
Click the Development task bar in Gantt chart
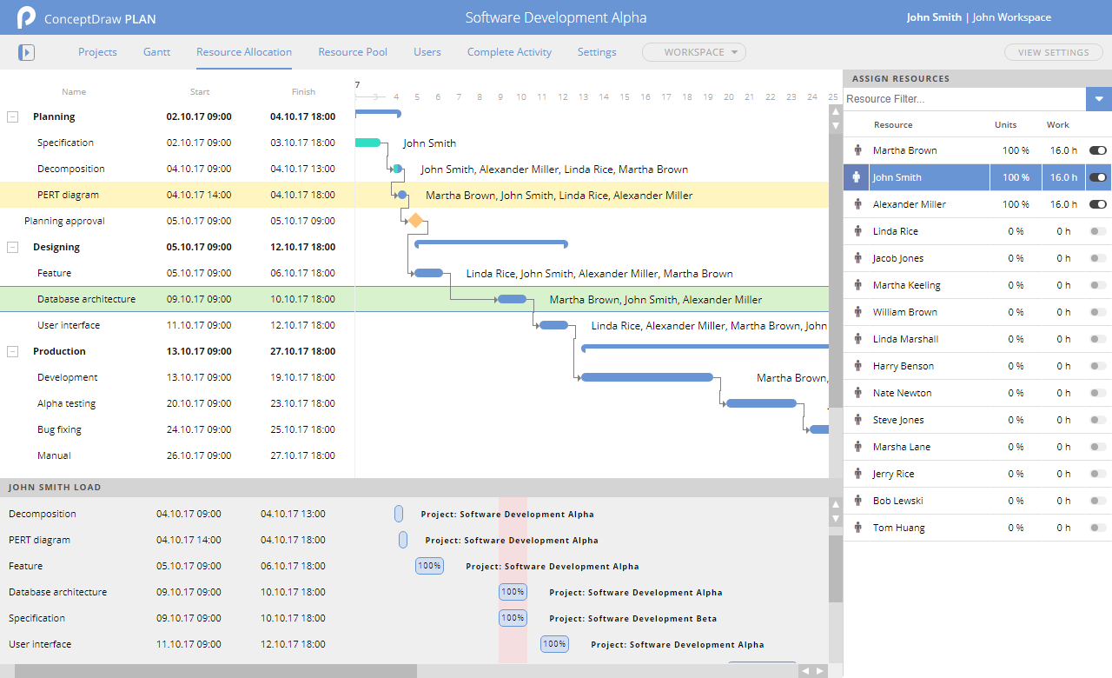646,377
